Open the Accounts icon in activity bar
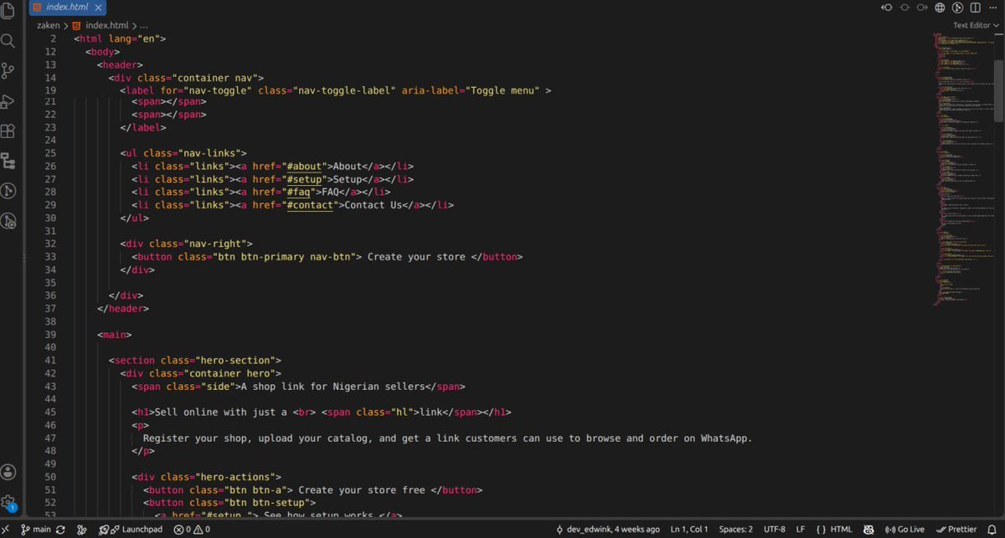The image size is (1005, 538). [8, 473]
